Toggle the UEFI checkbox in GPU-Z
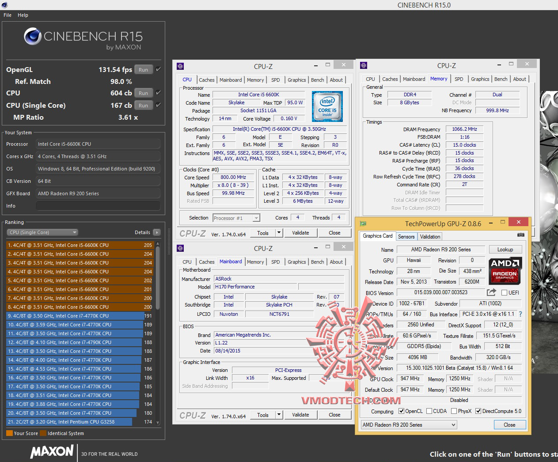The image size is (558, 462). tap(504, 293)
